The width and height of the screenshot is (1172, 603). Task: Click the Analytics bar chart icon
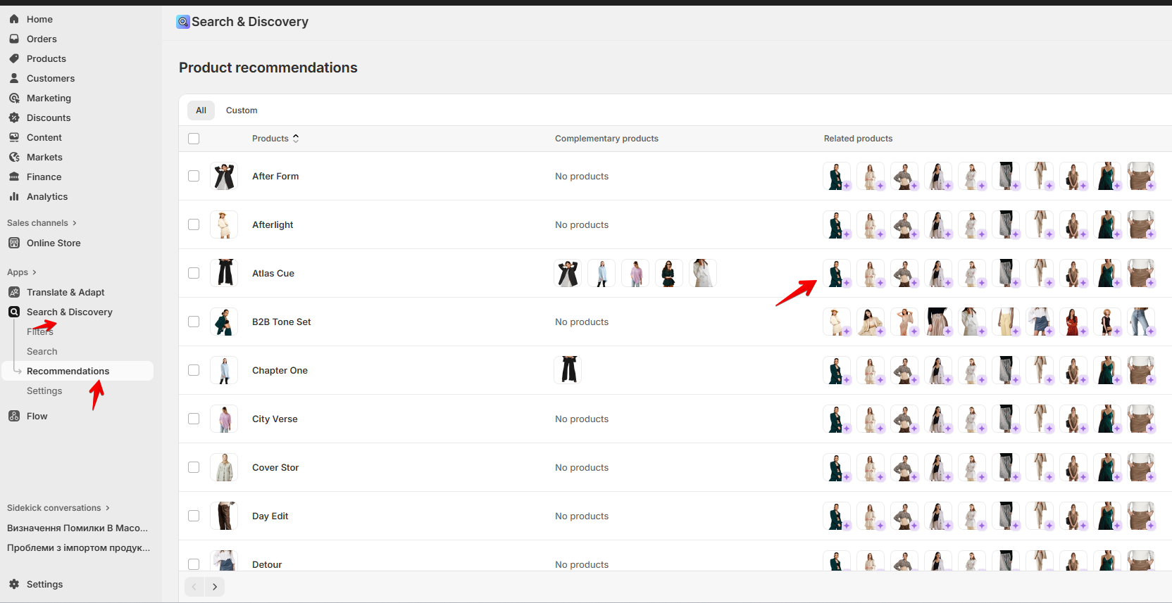tap(14, 196)
